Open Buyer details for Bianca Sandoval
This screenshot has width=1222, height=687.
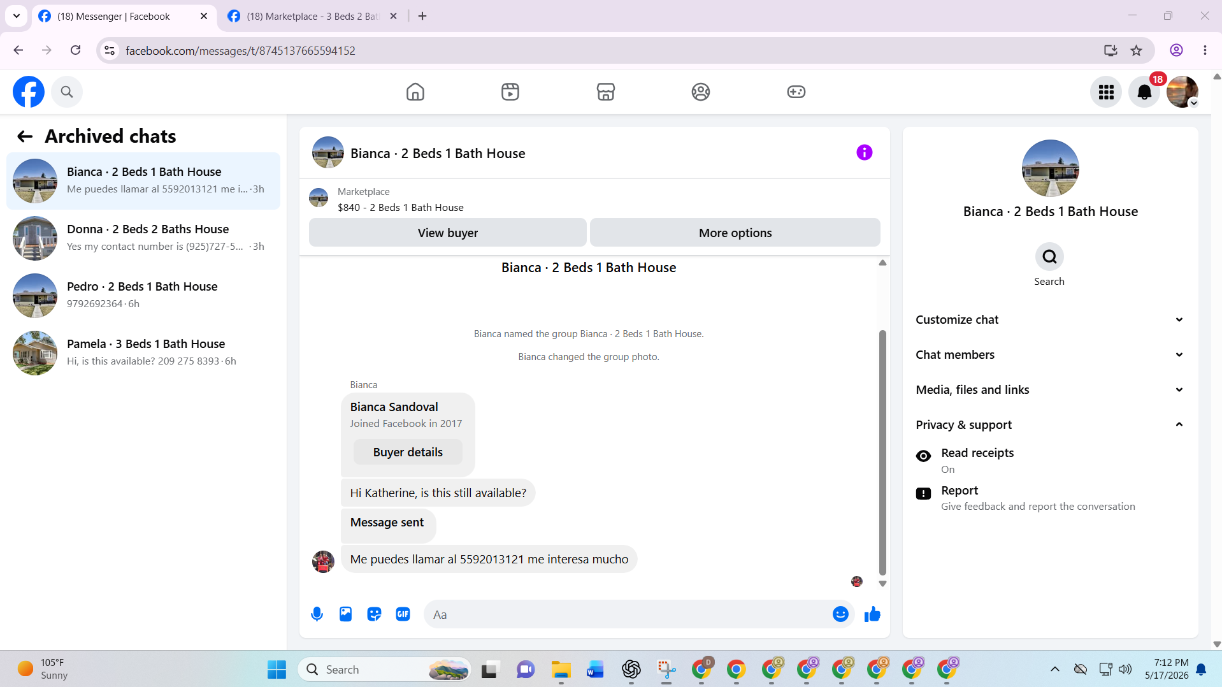(x=408, y=452)
